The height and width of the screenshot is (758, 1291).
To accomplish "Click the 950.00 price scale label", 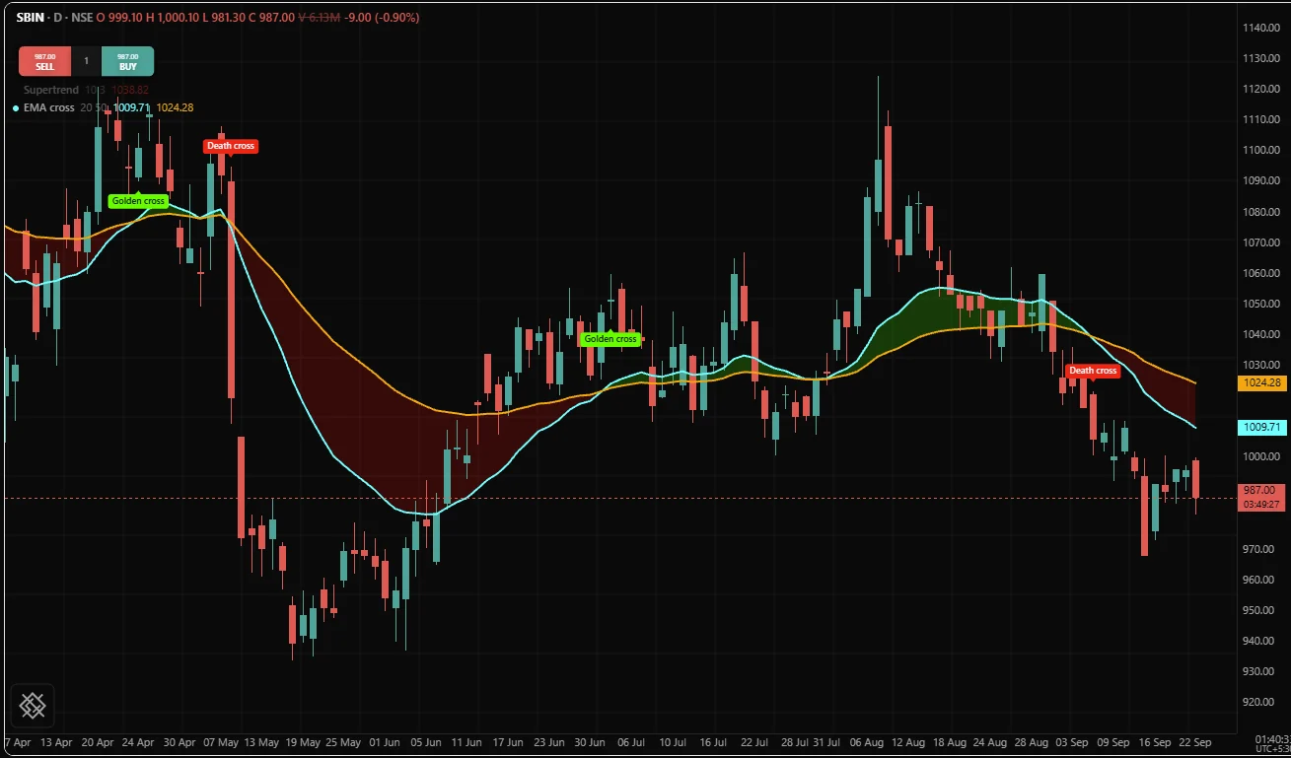I will pos(1260,610).
